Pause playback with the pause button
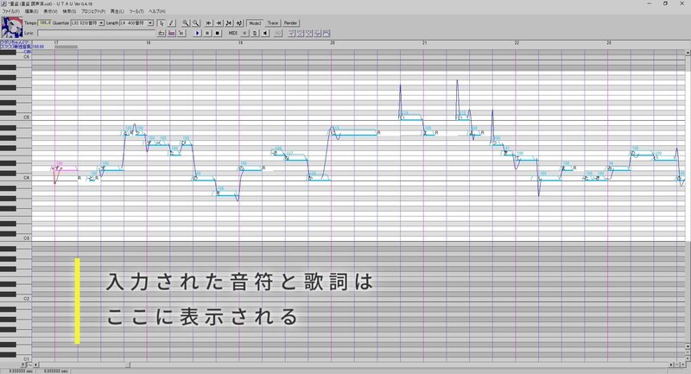The image size is (691, 374). [x=207, y=34]
